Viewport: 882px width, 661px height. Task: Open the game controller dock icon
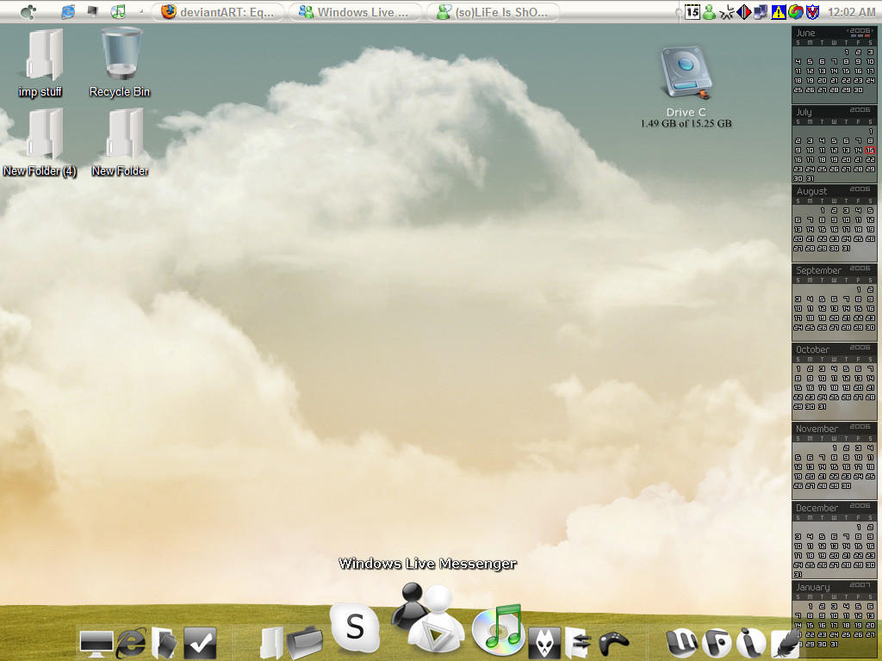pyautogui.click(x=612, y=644)
